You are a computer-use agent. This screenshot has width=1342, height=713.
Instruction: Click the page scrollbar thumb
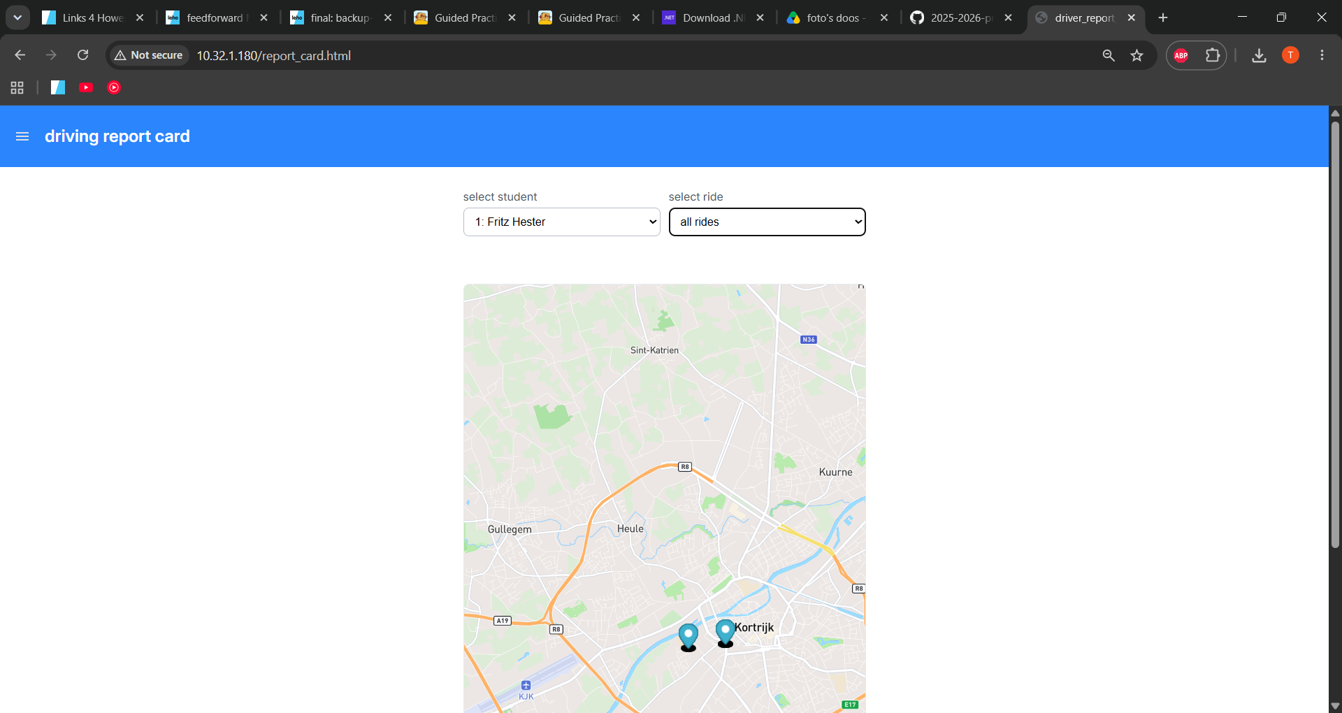(x=1335, y=334)
